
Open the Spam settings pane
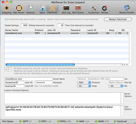pos(42,9)
